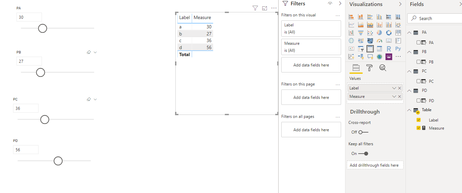Check the PC field checkbox
The height and width of the screenshot is (193, 462).
coord(419,81)
